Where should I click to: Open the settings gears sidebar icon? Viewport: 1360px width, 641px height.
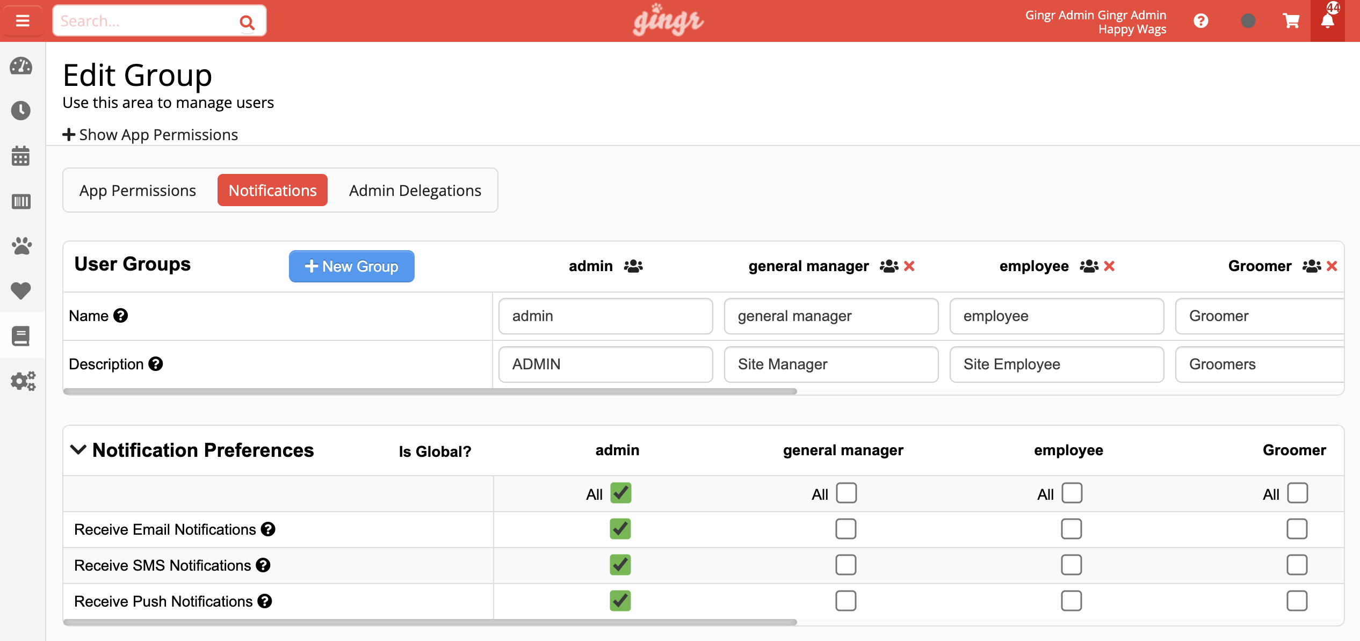(x=23, y=381)
